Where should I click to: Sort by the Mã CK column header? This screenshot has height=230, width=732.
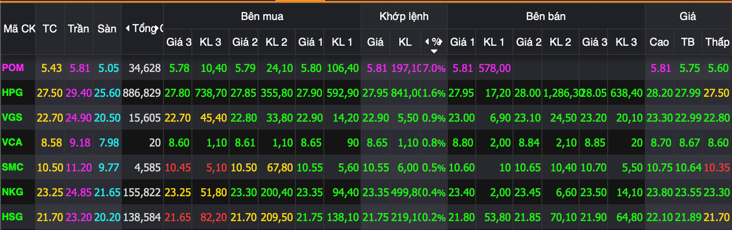(x=18, y=29)
